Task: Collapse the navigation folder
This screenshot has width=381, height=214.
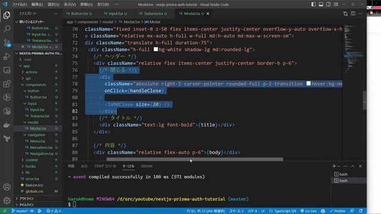Action: pos(38,135)
